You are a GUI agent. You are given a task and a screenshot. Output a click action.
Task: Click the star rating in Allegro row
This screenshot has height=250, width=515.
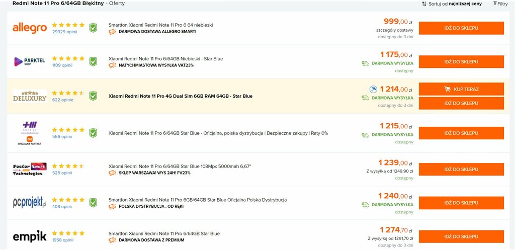coord(68,25)
